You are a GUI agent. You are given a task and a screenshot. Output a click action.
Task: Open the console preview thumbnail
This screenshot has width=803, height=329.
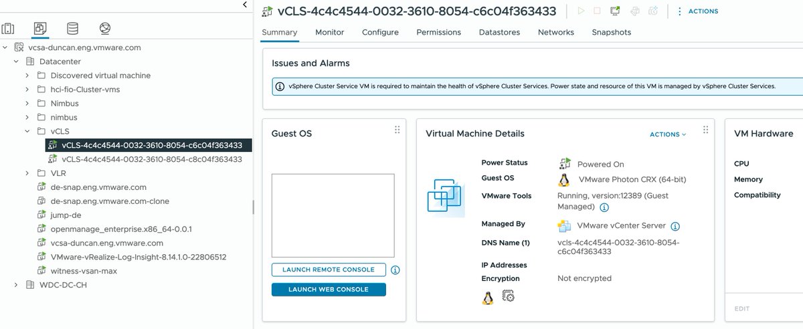click(x=333, y=215)
